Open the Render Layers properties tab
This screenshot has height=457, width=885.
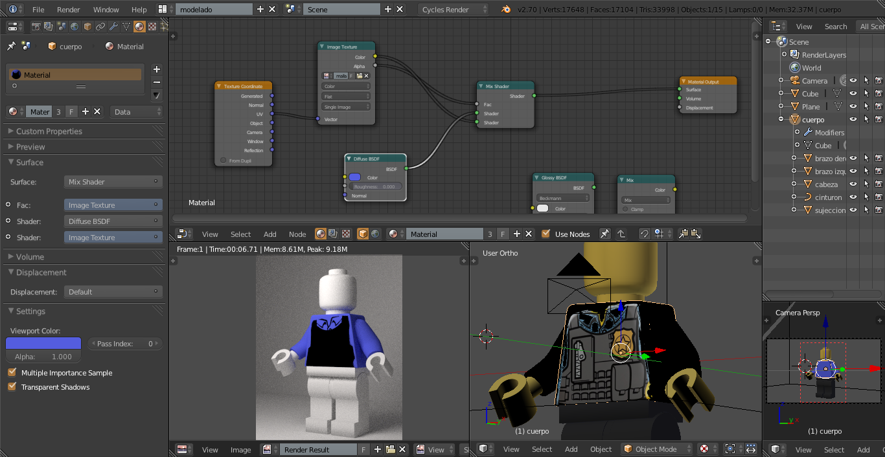49,27
